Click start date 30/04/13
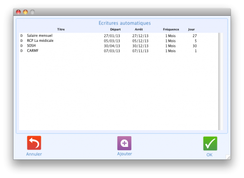244x178 pixels. tap(112, 46)
